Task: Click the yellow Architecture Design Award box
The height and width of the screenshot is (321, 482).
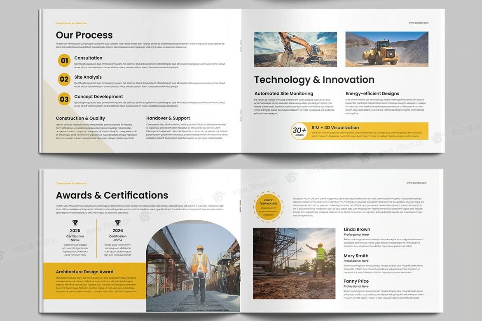Action: click(94, 281)
